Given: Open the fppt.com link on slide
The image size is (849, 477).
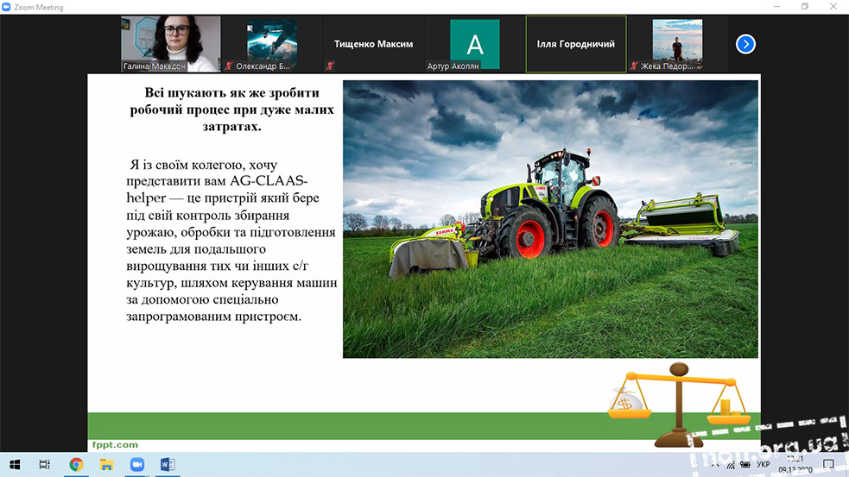Looking at the screenshot, I should (115, 444).
